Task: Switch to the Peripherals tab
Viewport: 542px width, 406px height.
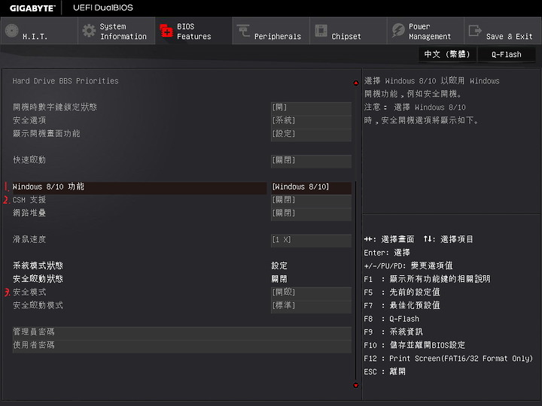Action: (x=271, y=31)
